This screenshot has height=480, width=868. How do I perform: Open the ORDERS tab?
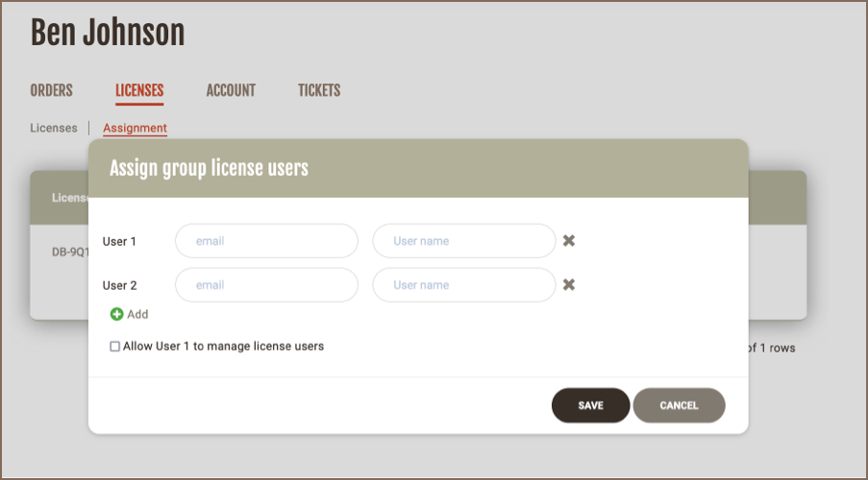pos(51,90)
